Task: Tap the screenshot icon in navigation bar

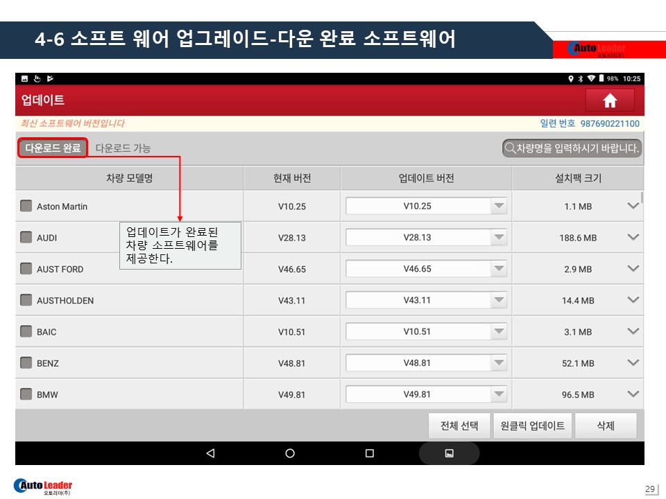Action: pyautogui.click(x=449, y=453)
